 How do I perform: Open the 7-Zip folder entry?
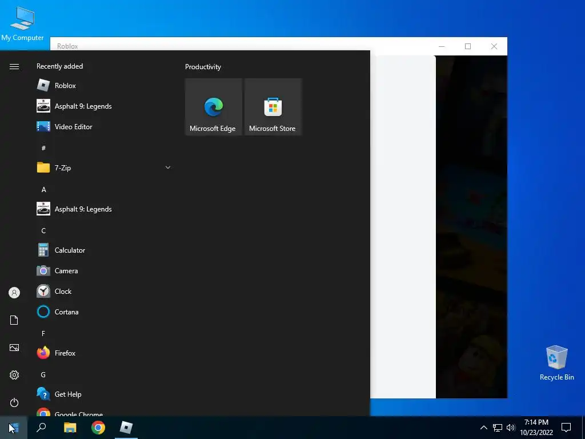click(x=104, y=167)
